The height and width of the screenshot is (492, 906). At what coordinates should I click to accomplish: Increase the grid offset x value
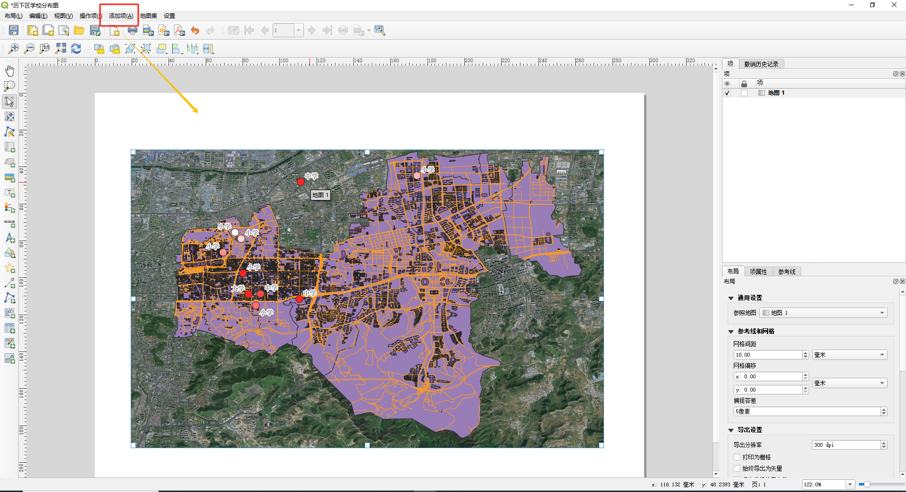pos(805,375)
